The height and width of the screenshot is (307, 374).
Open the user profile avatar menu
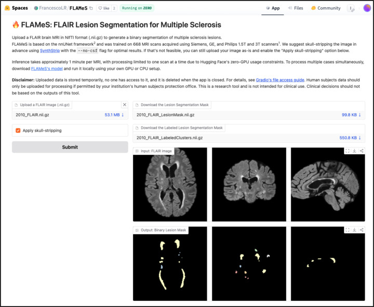click(367, 8)
